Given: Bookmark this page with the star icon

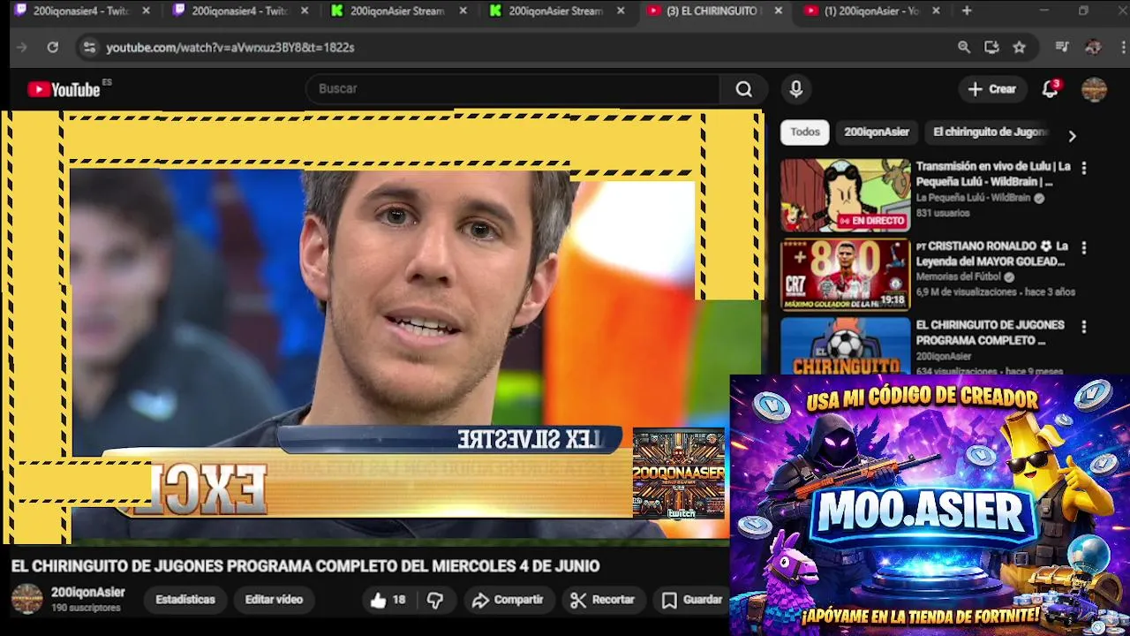Looking at the screenshot, I should (1019, 48).
